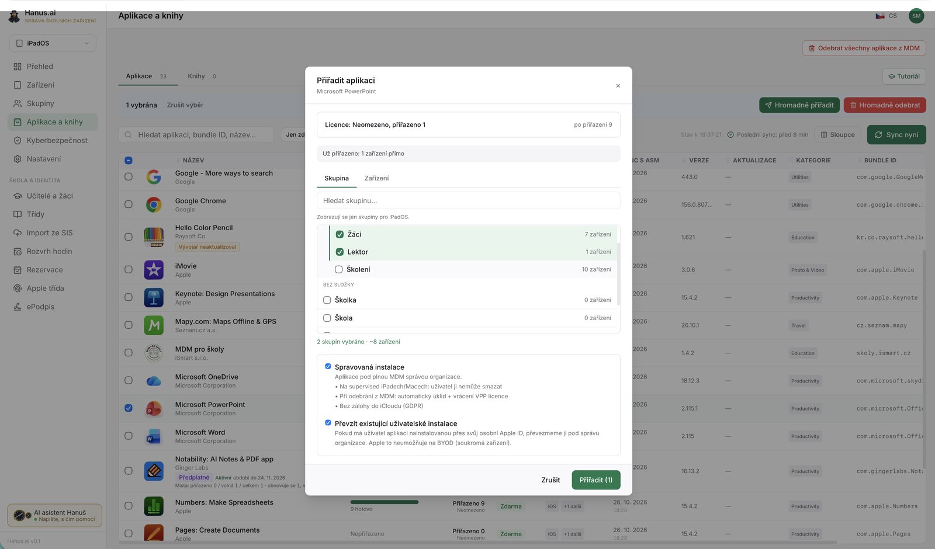935x549 pixels.
Task: Click the Mapy.com app icon
Action: [x=154, y=325]
